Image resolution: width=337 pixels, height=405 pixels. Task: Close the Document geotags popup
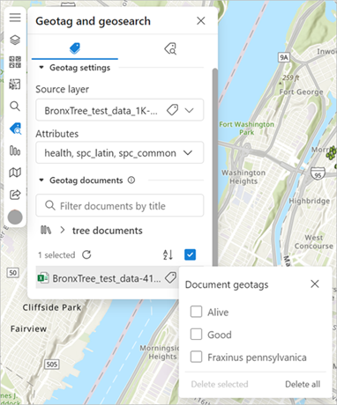click(x=315, y=283)
